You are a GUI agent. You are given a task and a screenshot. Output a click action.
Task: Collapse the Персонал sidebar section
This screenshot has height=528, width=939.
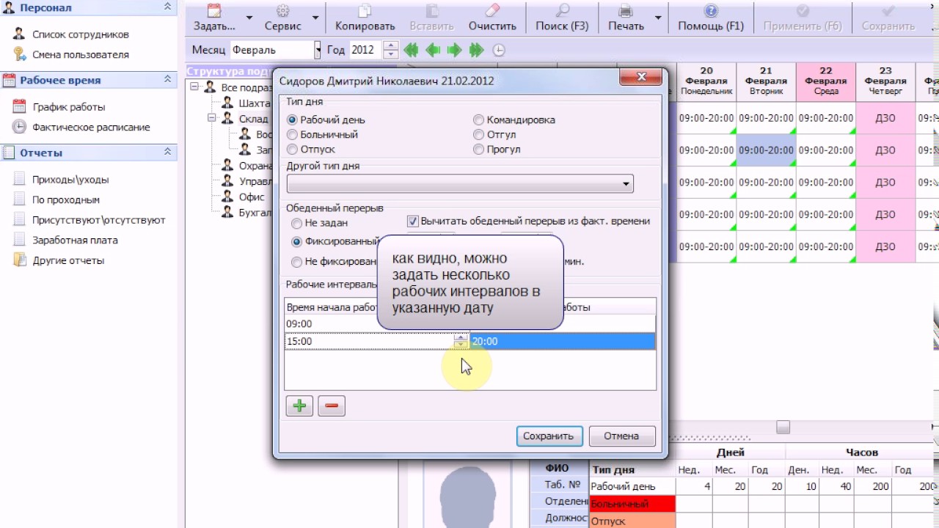(168, 7)
